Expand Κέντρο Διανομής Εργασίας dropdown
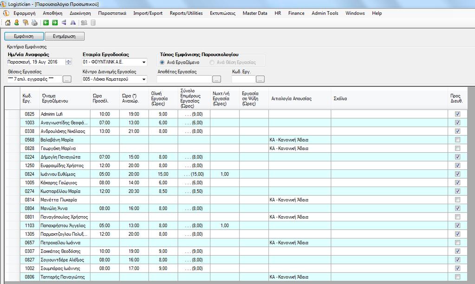475x284 pixels. [x=144, y=79]
